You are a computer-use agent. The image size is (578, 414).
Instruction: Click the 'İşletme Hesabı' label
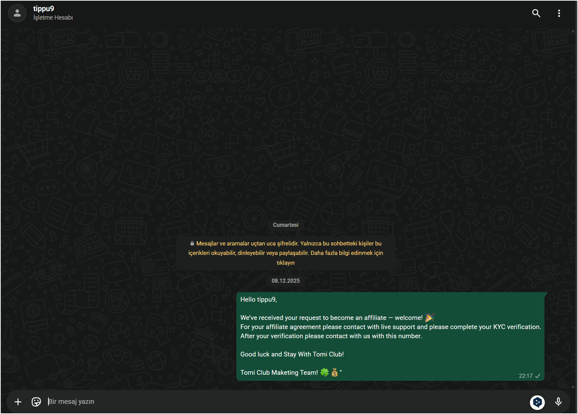coord(53,18)
